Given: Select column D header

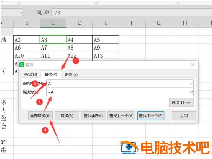Looking at the screenshot, I should tap(79, 23).
